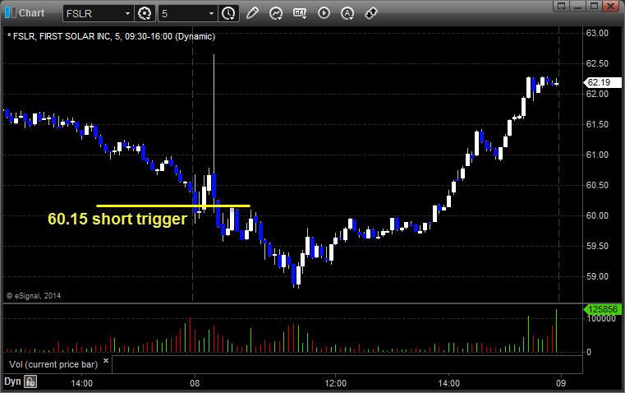This screenshot has width=625, height=393.
Task: Open the circled A alerts menu
Action: 347,13
